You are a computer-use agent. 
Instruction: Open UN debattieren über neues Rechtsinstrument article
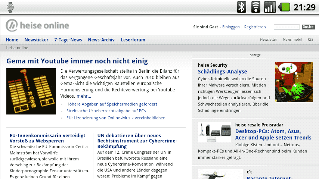click(137, 141)
